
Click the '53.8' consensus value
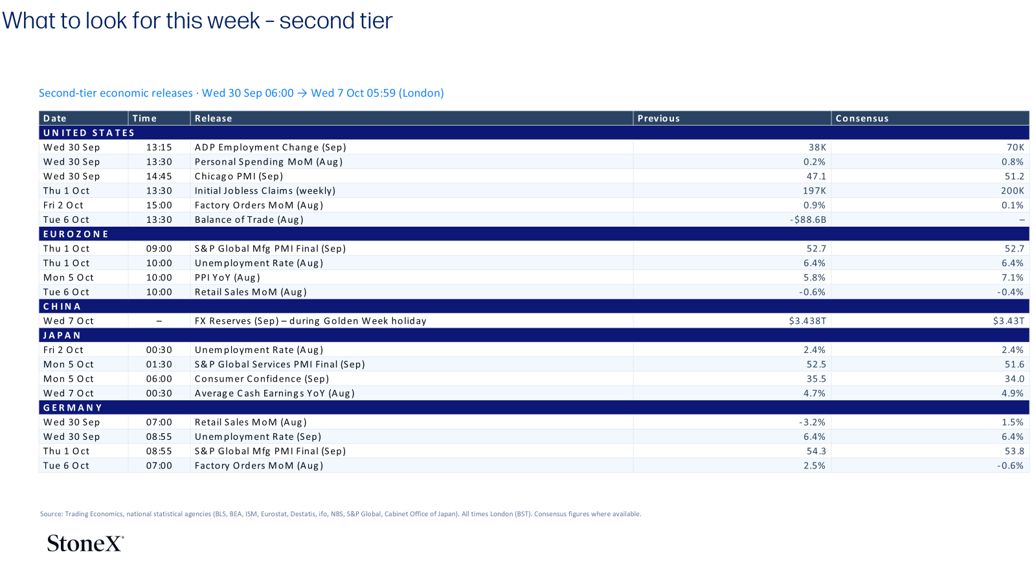(1015, 451)
